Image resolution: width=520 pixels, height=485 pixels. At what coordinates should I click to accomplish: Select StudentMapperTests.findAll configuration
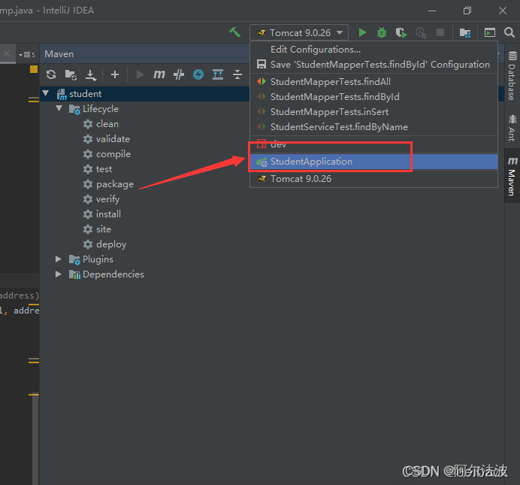point(373,82)
